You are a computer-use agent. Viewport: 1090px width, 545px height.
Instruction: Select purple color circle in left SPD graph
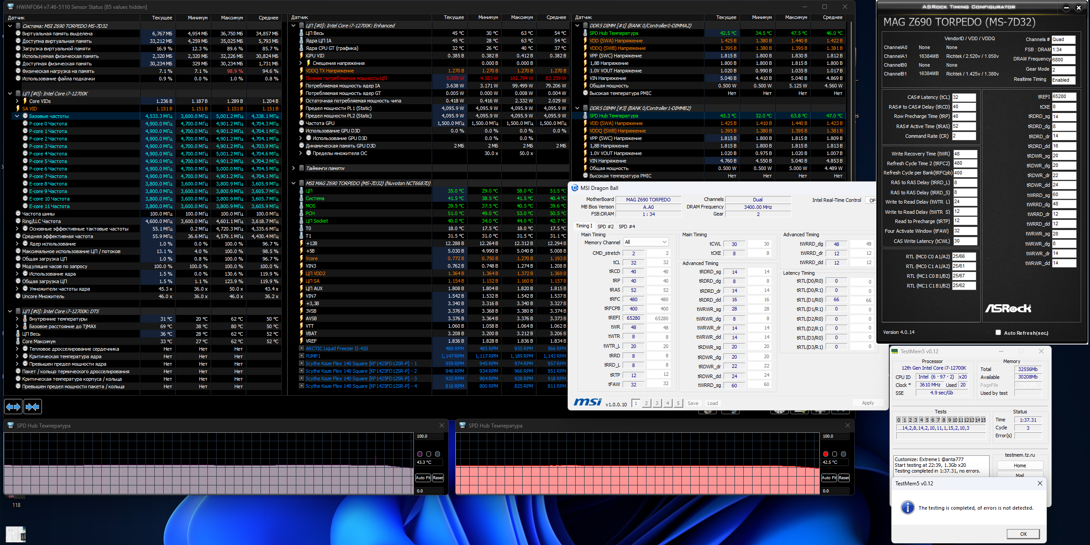(x=420, y=454)
